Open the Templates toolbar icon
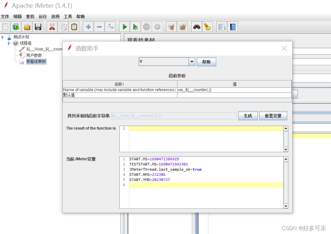 click(x=16, y=27)
